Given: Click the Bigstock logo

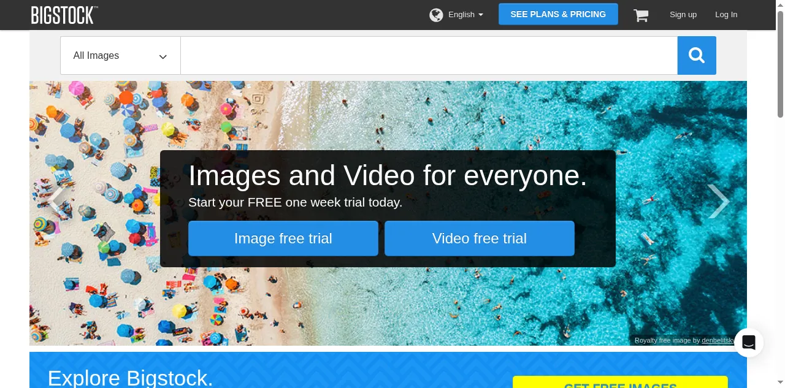Looking at the screenshot, I should [64, 15].
